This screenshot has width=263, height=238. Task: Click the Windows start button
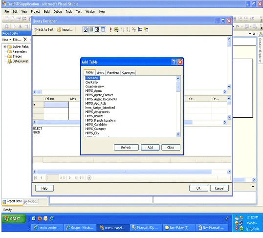click(14, 218)
